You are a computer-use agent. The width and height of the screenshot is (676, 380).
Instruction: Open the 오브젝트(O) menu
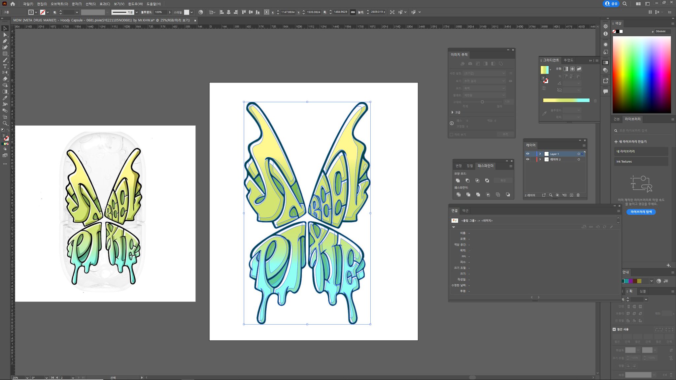point(59,4)
